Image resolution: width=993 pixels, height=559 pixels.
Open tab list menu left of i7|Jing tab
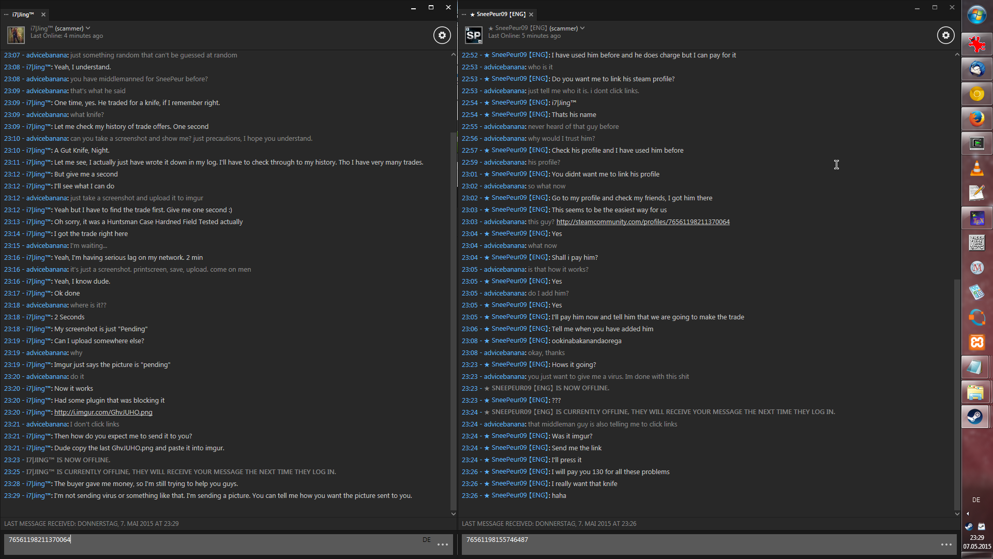pyautogui.click(x=6, y=14)
